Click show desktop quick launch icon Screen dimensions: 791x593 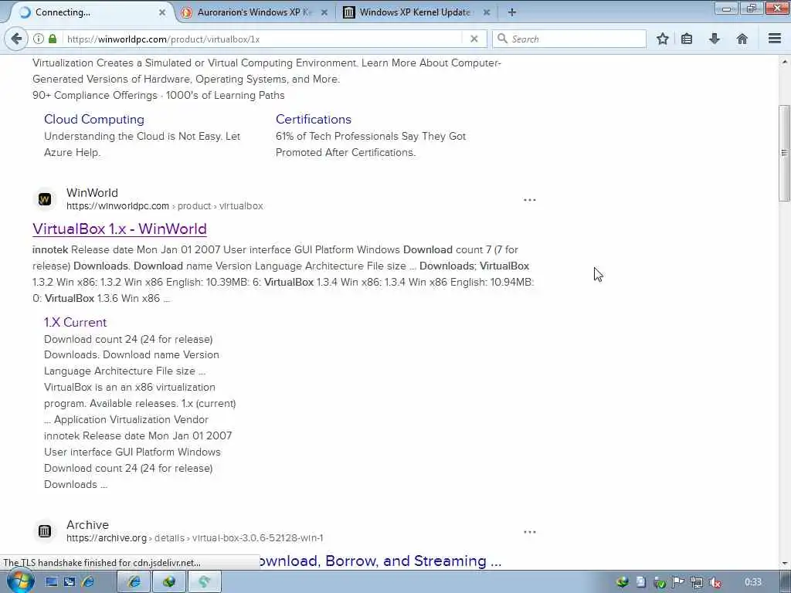pyautogui.click(x=52, y=582)
